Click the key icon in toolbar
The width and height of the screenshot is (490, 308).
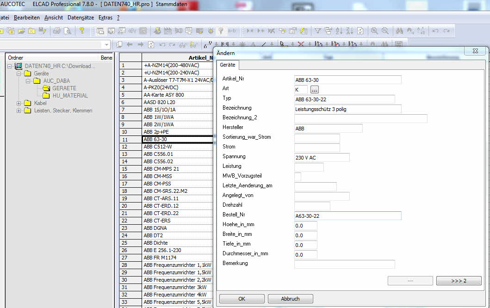click(x=221, y=31)
